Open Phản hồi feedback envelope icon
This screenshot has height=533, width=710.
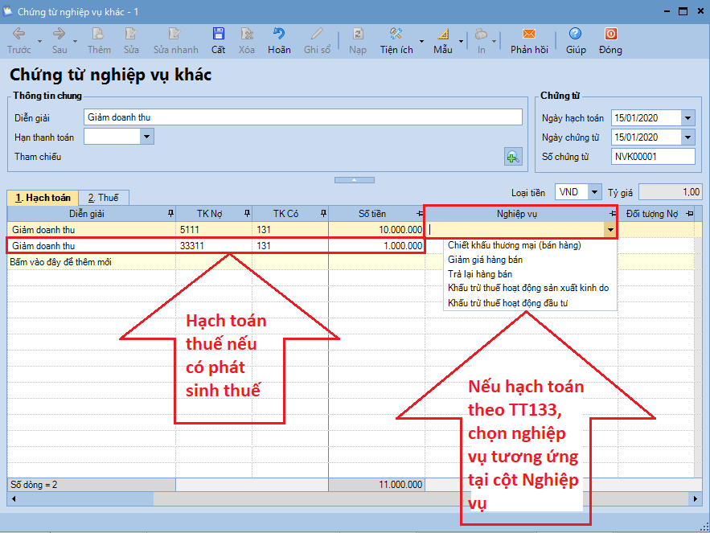tap(528, 34)
